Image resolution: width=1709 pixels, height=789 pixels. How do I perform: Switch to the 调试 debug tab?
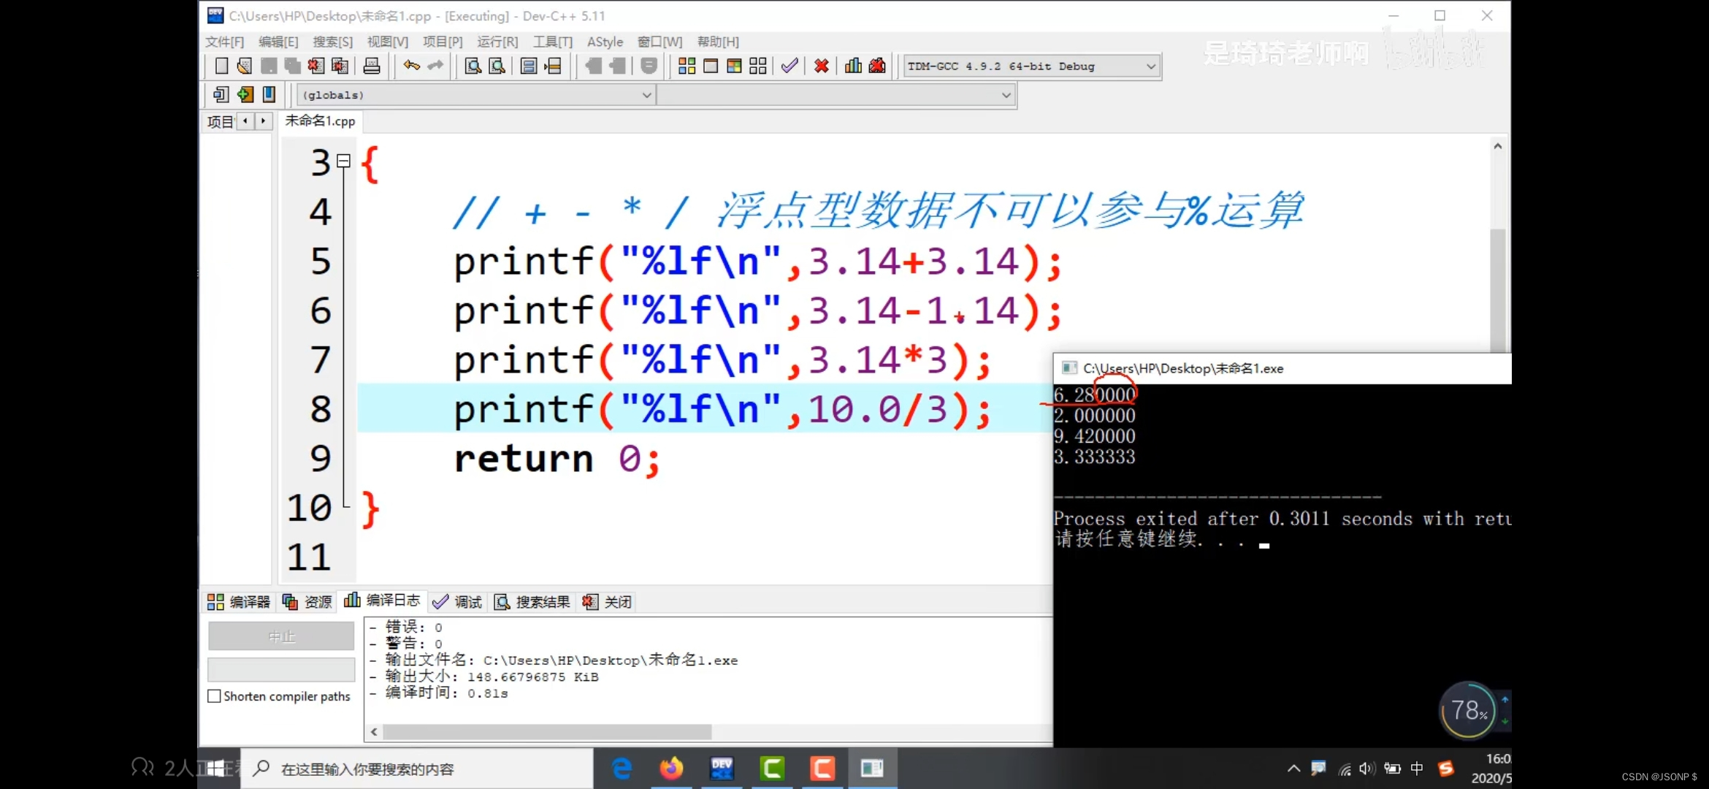pos(458,601)
